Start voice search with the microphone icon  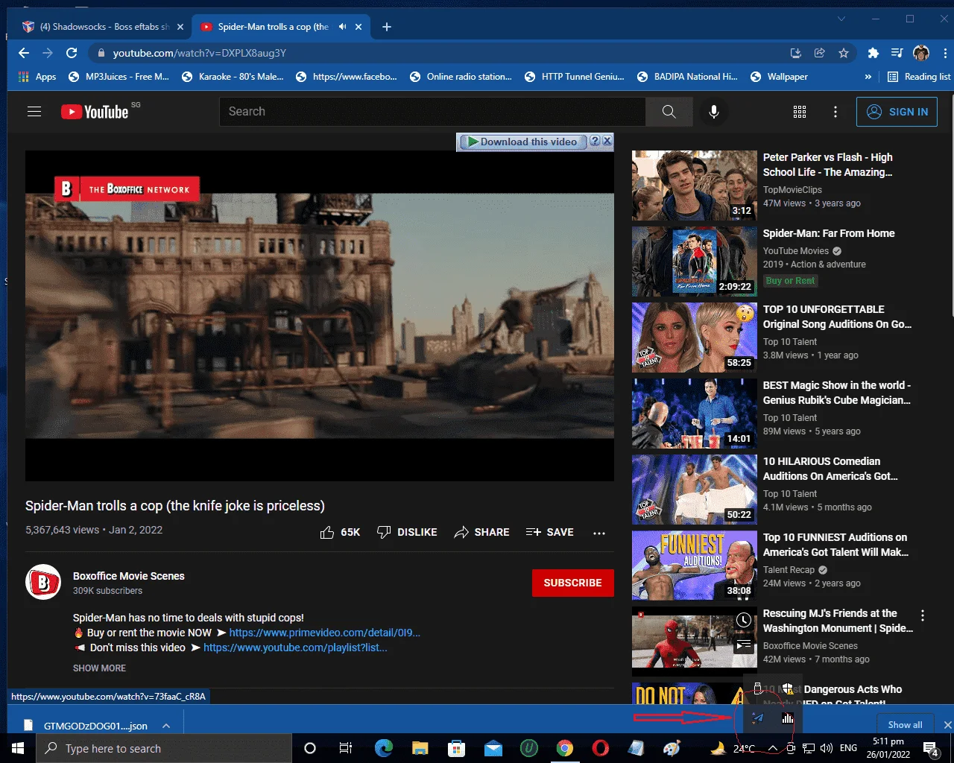[x=713, y=112]
